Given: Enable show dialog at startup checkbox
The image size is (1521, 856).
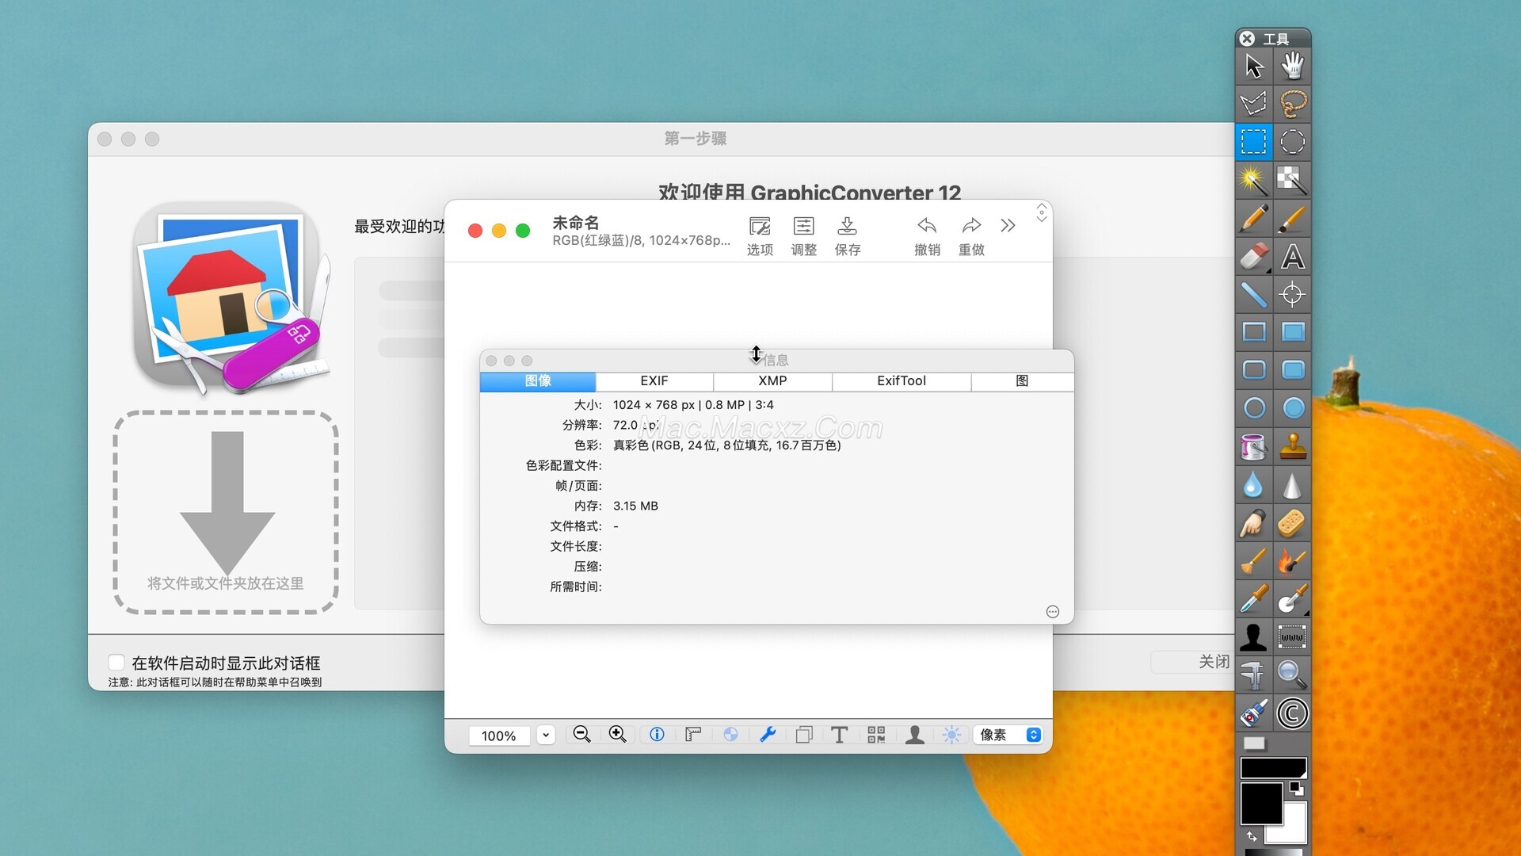Looking at the screenshot, I should click(x=116, y=663).
